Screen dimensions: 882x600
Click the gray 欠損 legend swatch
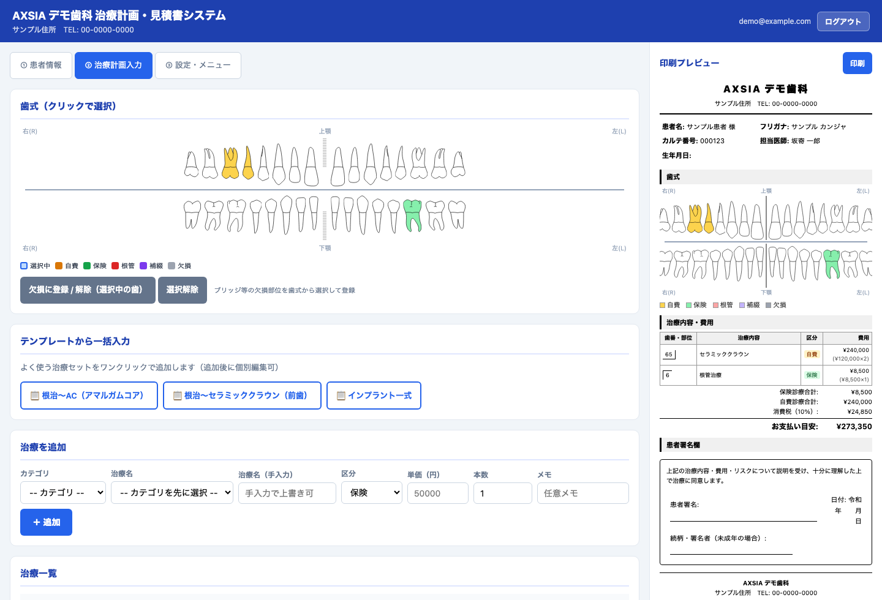pyautogui.click(x=171, y=266)
